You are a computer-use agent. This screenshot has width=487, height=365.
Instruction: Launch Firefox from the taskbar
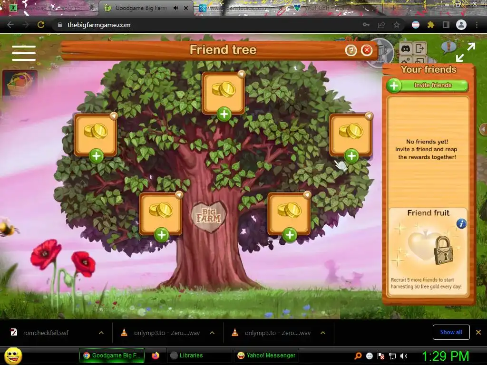point(156,355)
